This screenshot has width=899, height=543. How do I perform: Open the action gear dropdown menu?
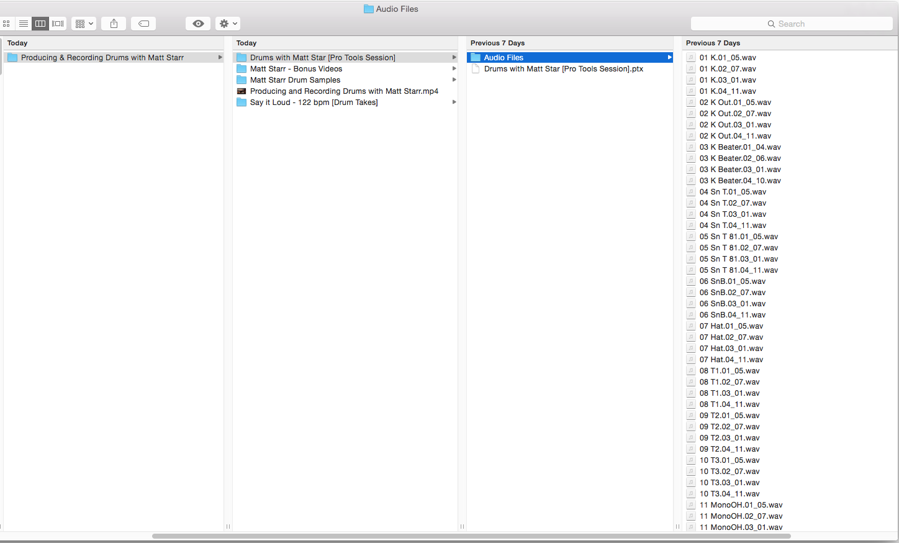227,23
